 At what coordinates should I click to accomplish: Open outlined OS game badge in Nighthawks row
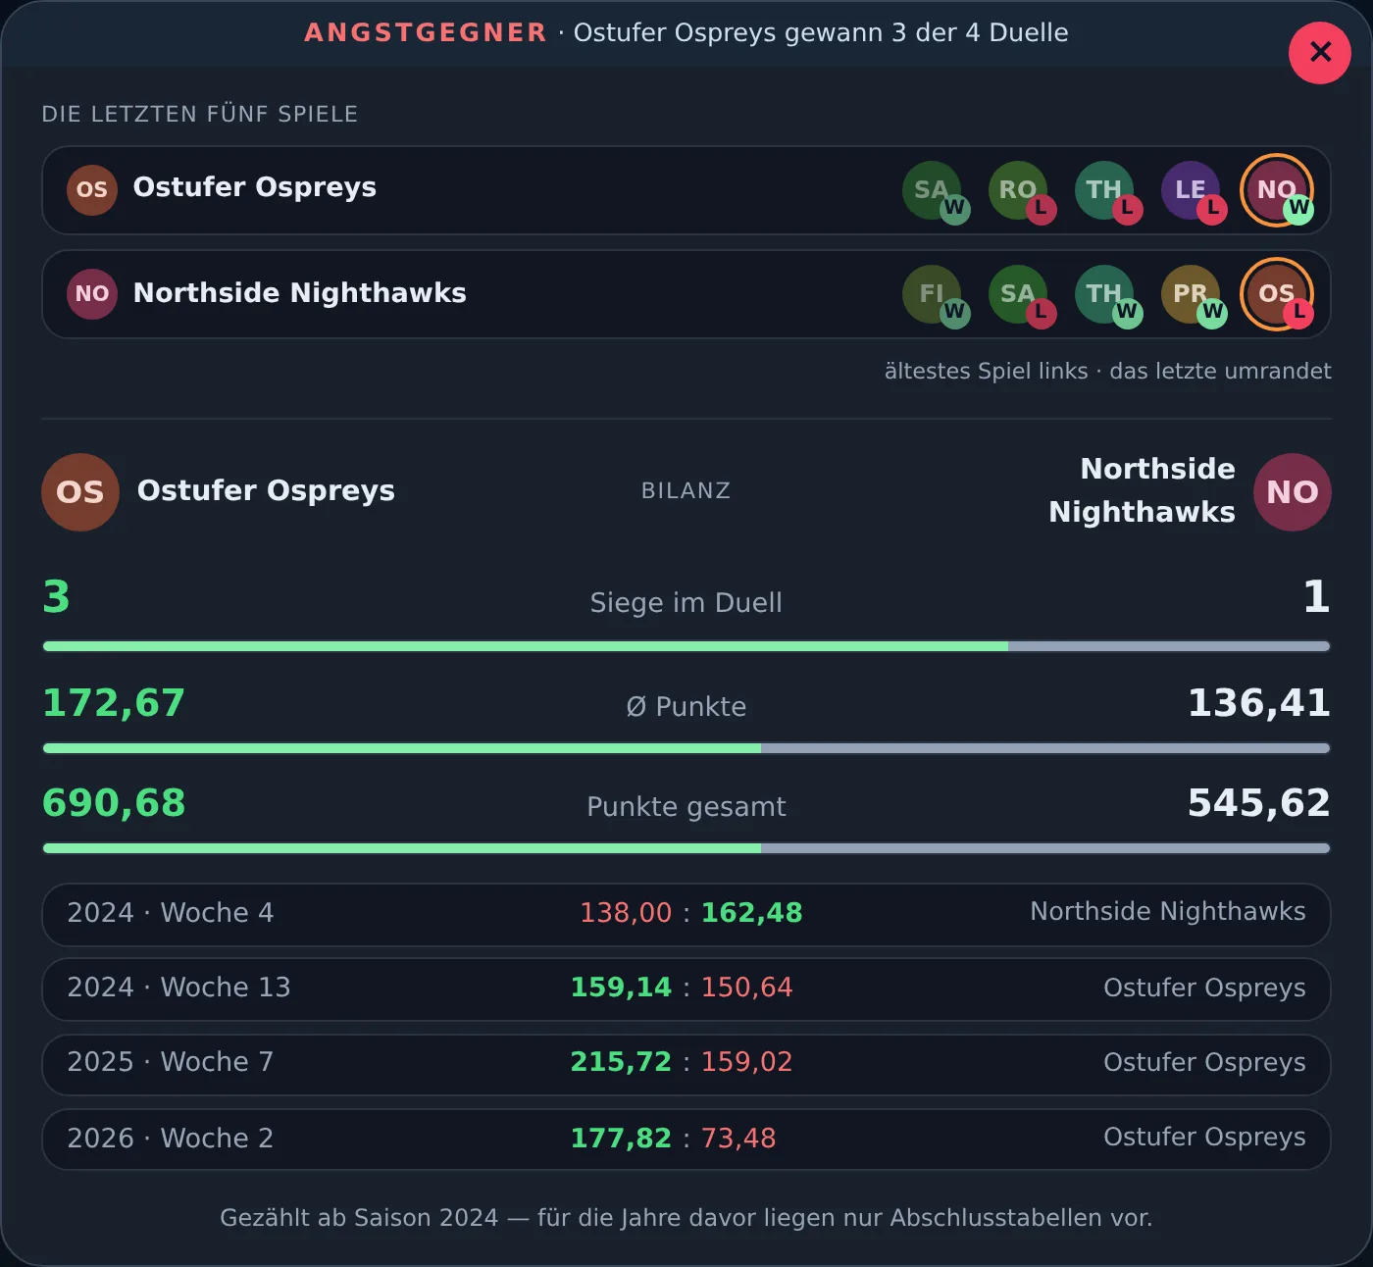(x=1277, y=294)
